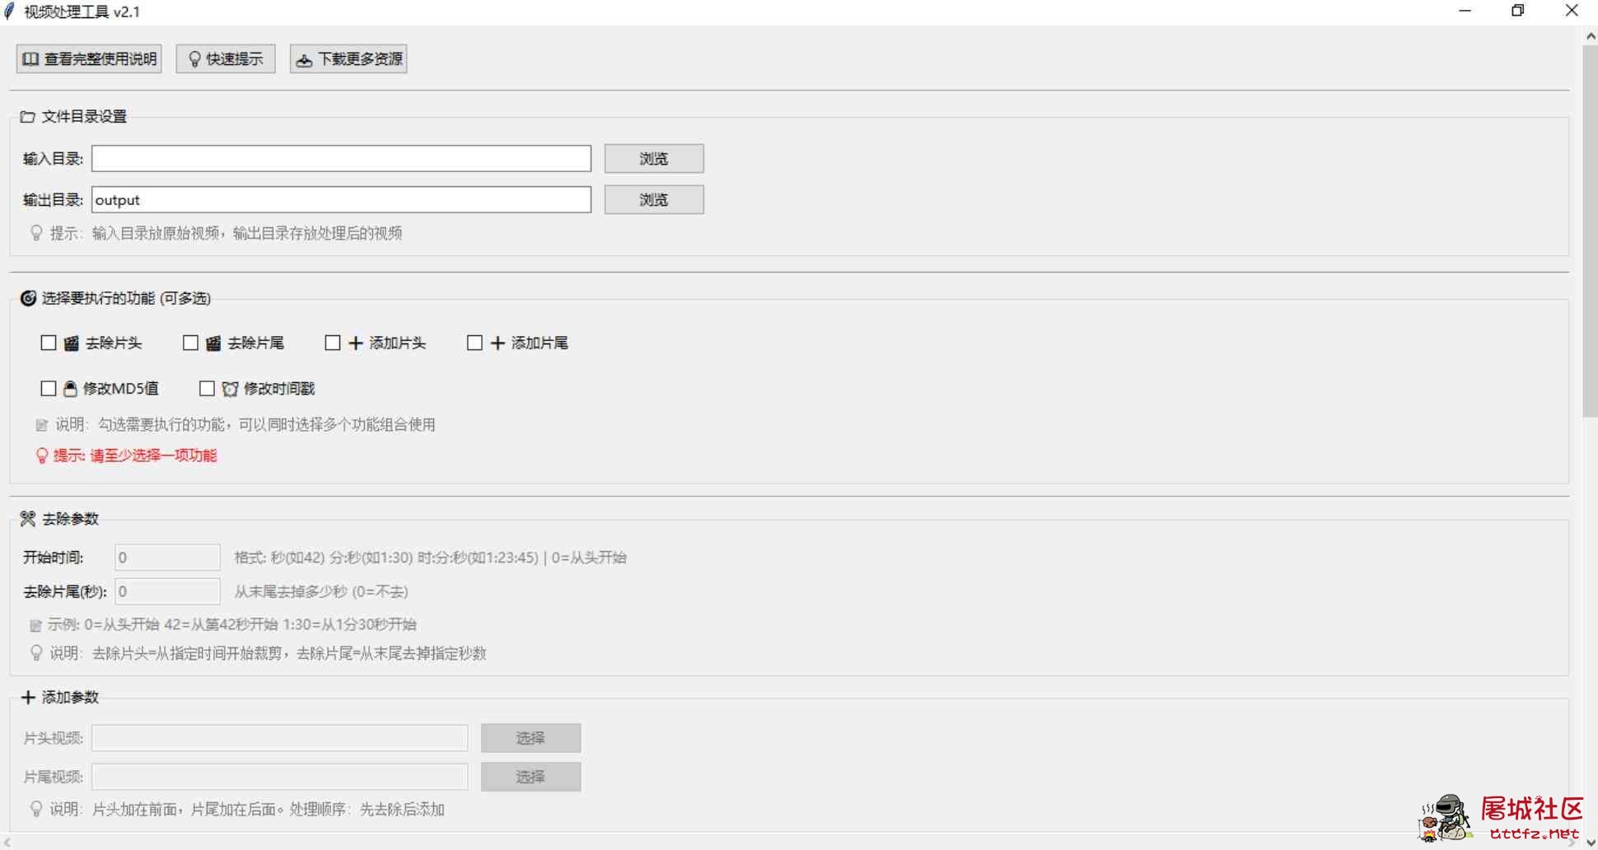This screenshot has width=1598, height=850.
Task: Click the alarm clock icon beside 修改时间戳
Action: pos(230,389)
